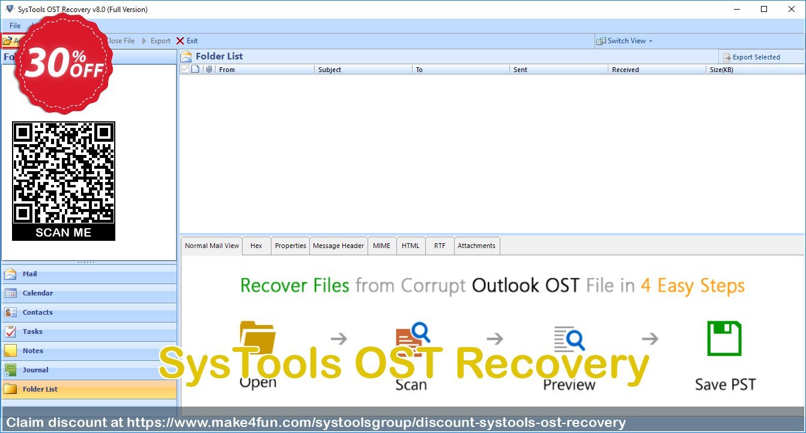Screen dimensions: 806x433
Task: Click the document type column icon
Action: (x=195, y=69)
